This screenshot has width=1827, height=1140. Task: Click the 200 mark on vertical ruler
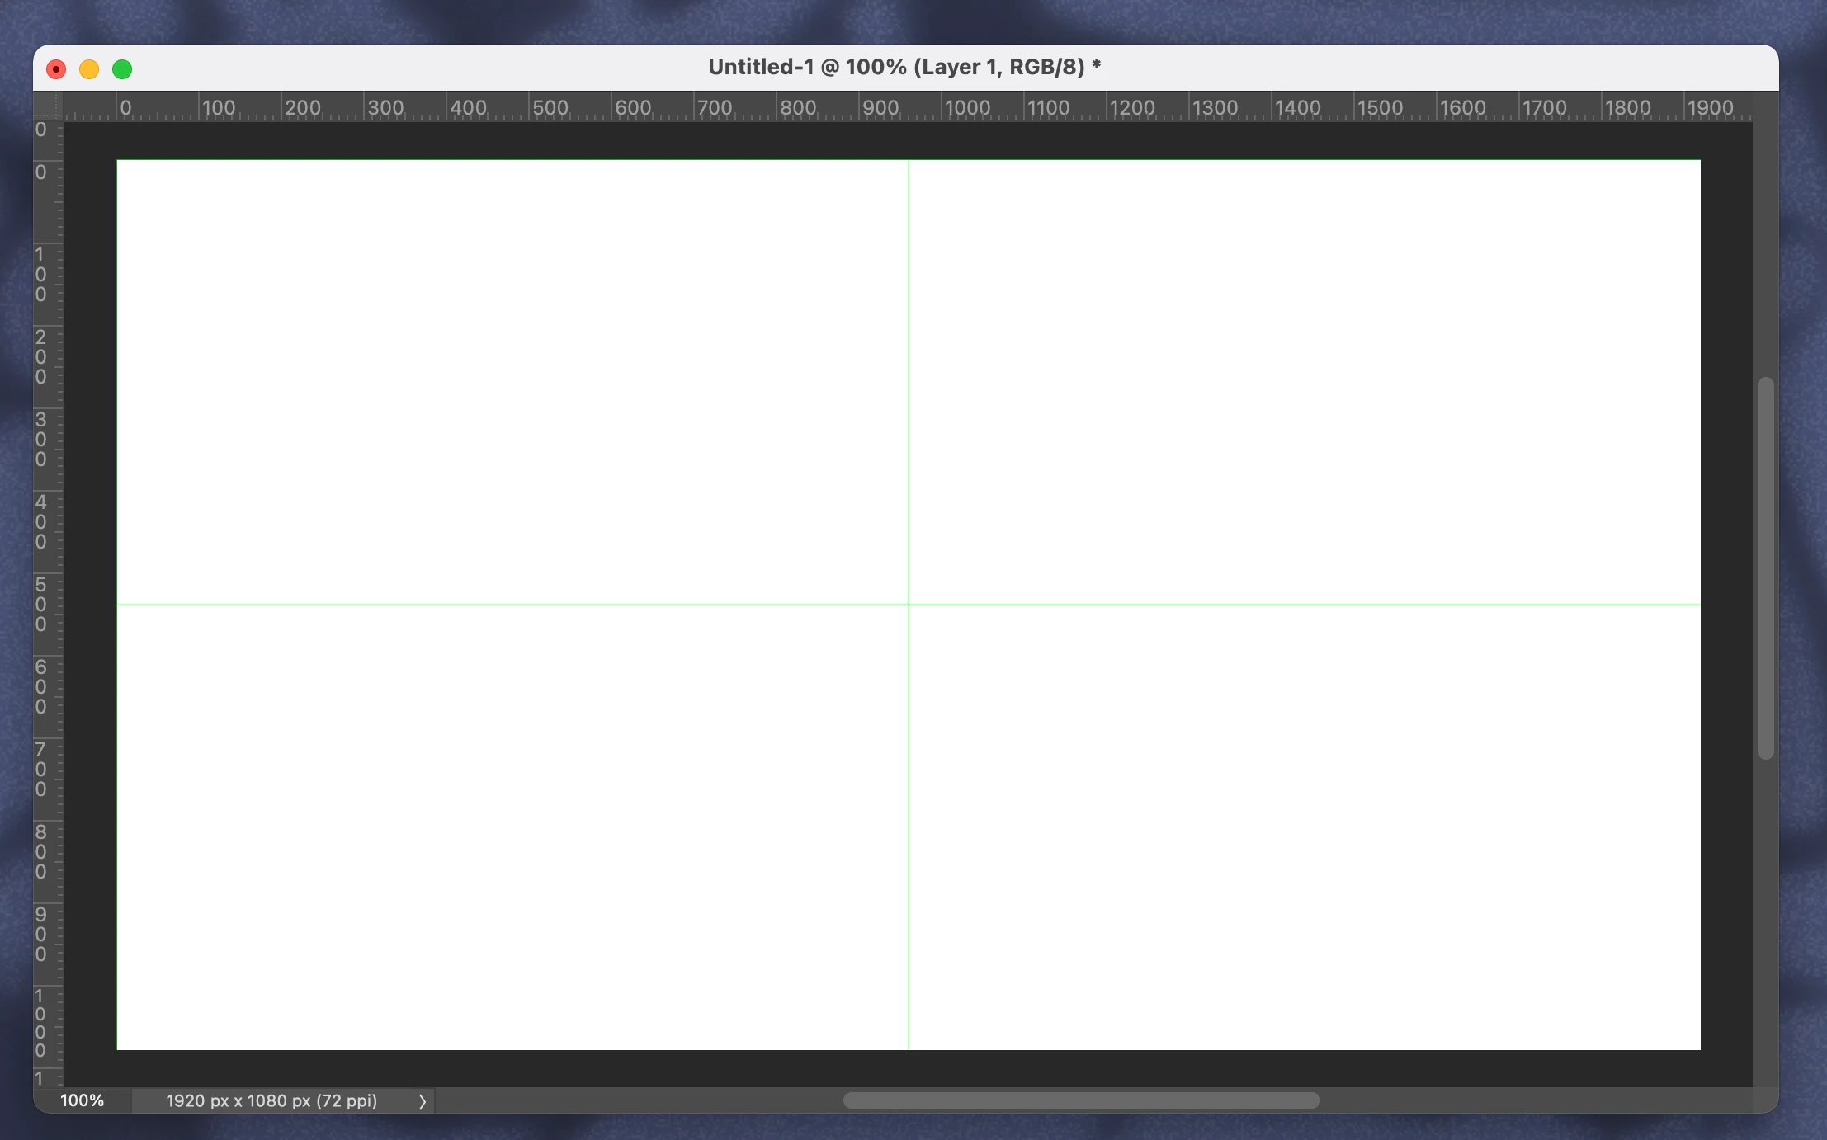point(41,356)
